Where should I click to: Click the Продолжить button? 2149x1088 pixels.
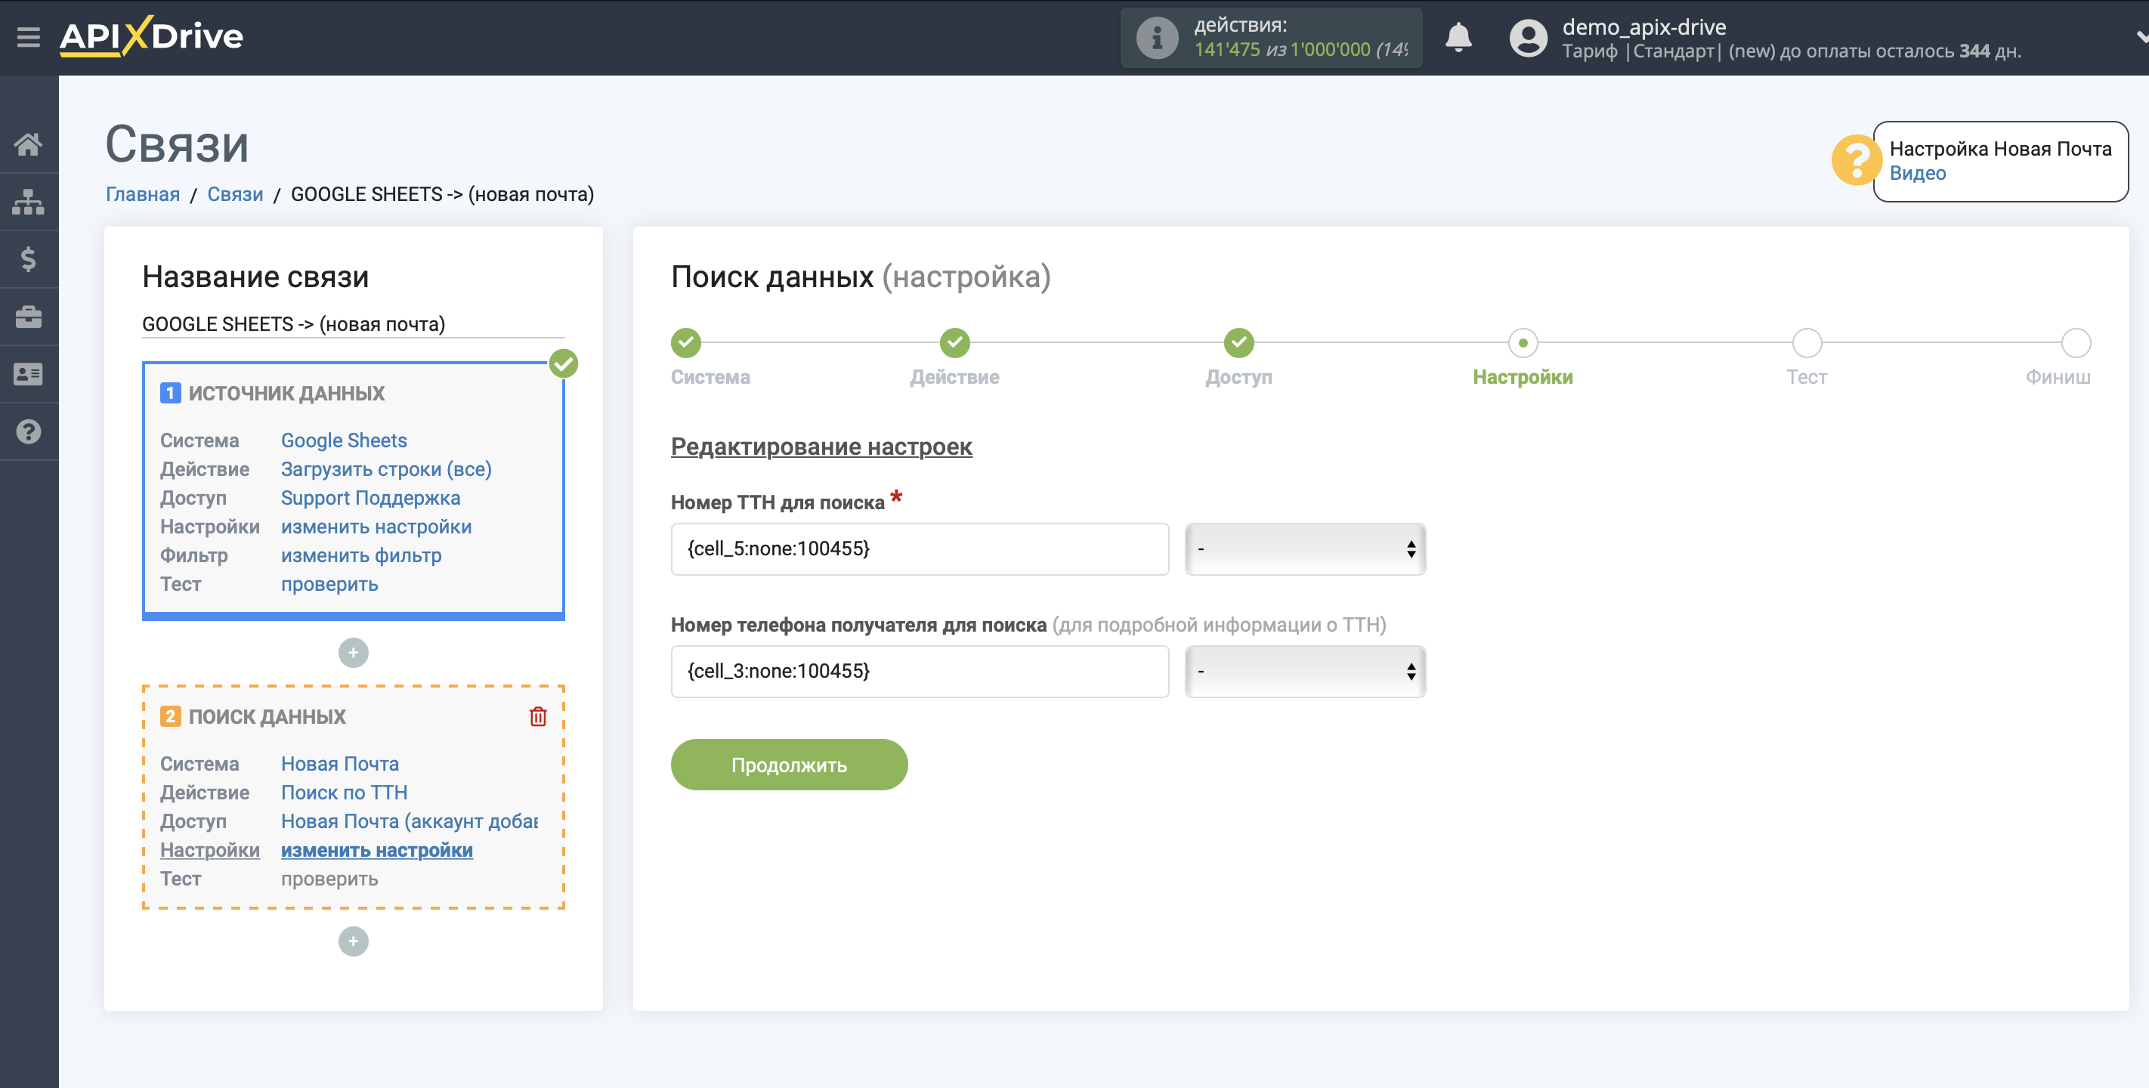click(x=789, y=765)
